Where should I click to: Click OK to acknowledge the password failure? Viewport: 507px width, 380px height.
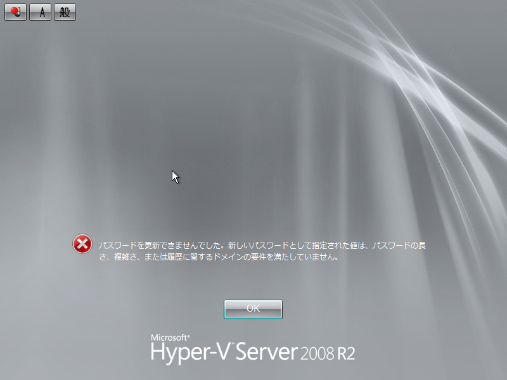pyautogui.click(x=253, y=308)
